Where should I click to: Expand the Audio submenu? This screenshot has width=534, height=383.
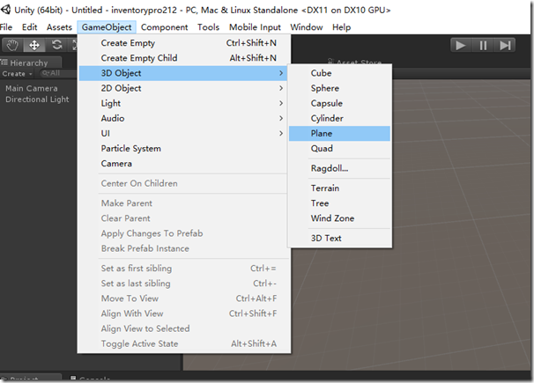click(x=183, y=118)
